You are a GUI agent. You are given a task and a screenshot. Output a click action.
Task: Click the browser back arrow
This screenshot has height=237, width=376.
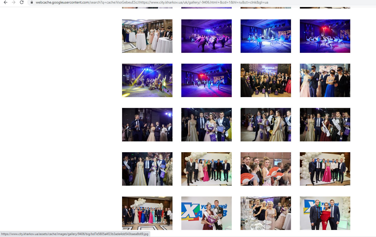click(6, 3)
